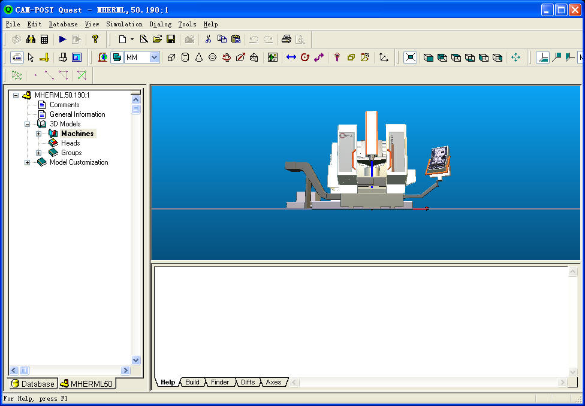Viewport: 585px width, 406px height.
Task: Switch to the Axes tab
Action: [273, 382]
